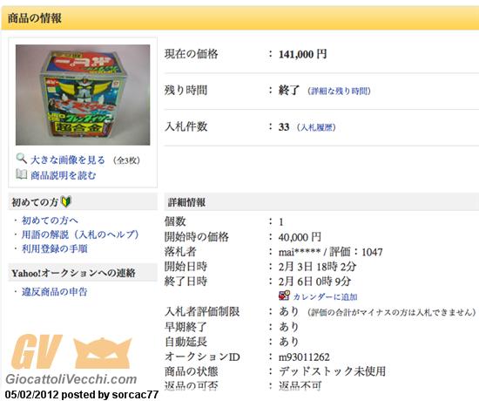Screen dimensions: 479x401
Task: Report item via 違反商品の申告 link
Action: (54, 291)
